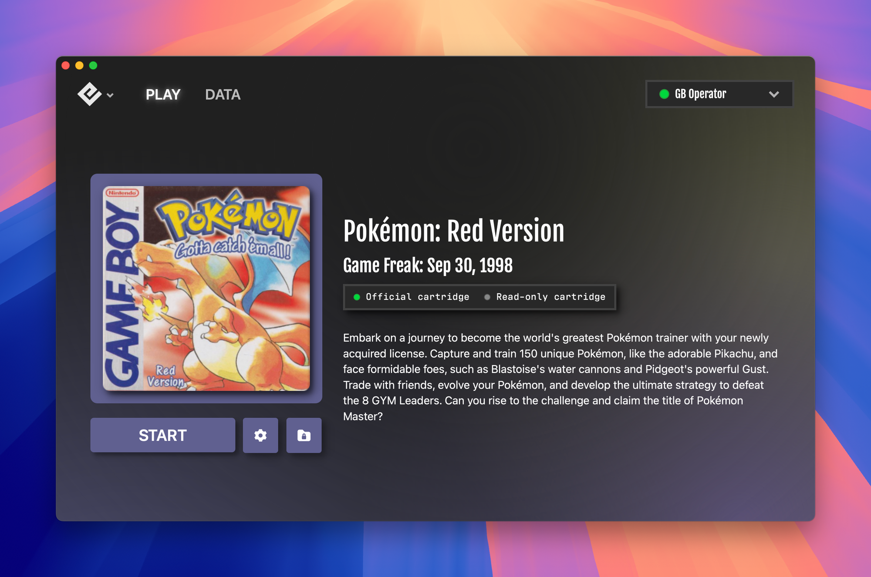Click the Game Freak: Sep 30, 1998 line
871x577 pixels.
[x=428, y=265]
